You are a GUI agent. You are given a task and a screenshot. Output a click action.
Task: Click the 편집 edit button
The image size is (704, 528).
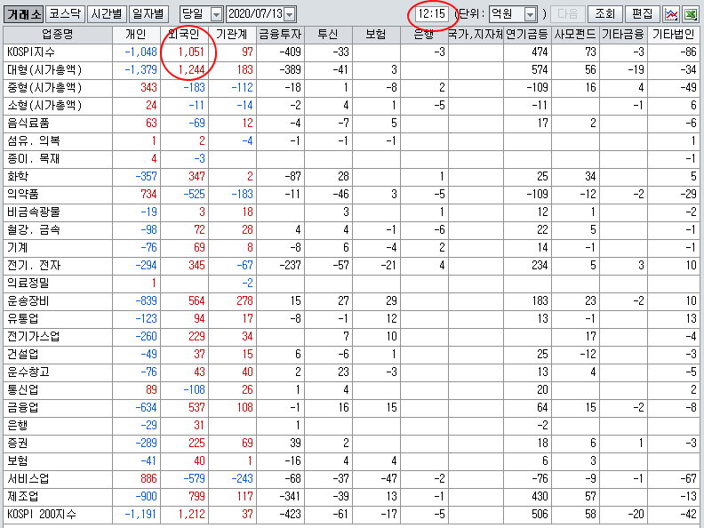click(x=641, y=14)
